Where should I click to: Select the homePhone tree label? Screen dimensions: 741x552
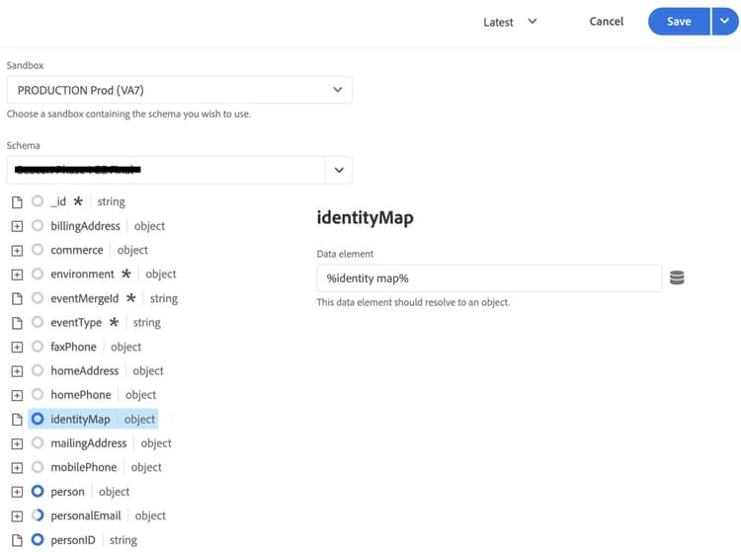[x=81, y=395]
